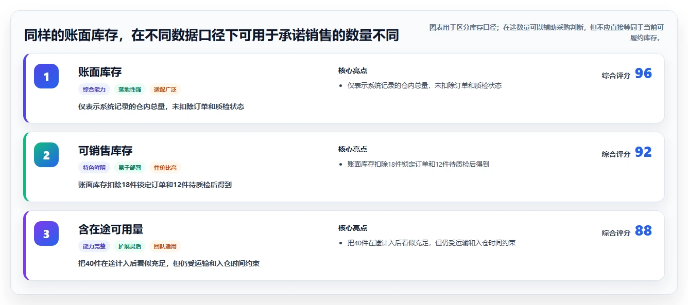Viewport: 688px width, 305px height.
Task: Click the 特色鲜明 tag
Action: coord(94,168)
